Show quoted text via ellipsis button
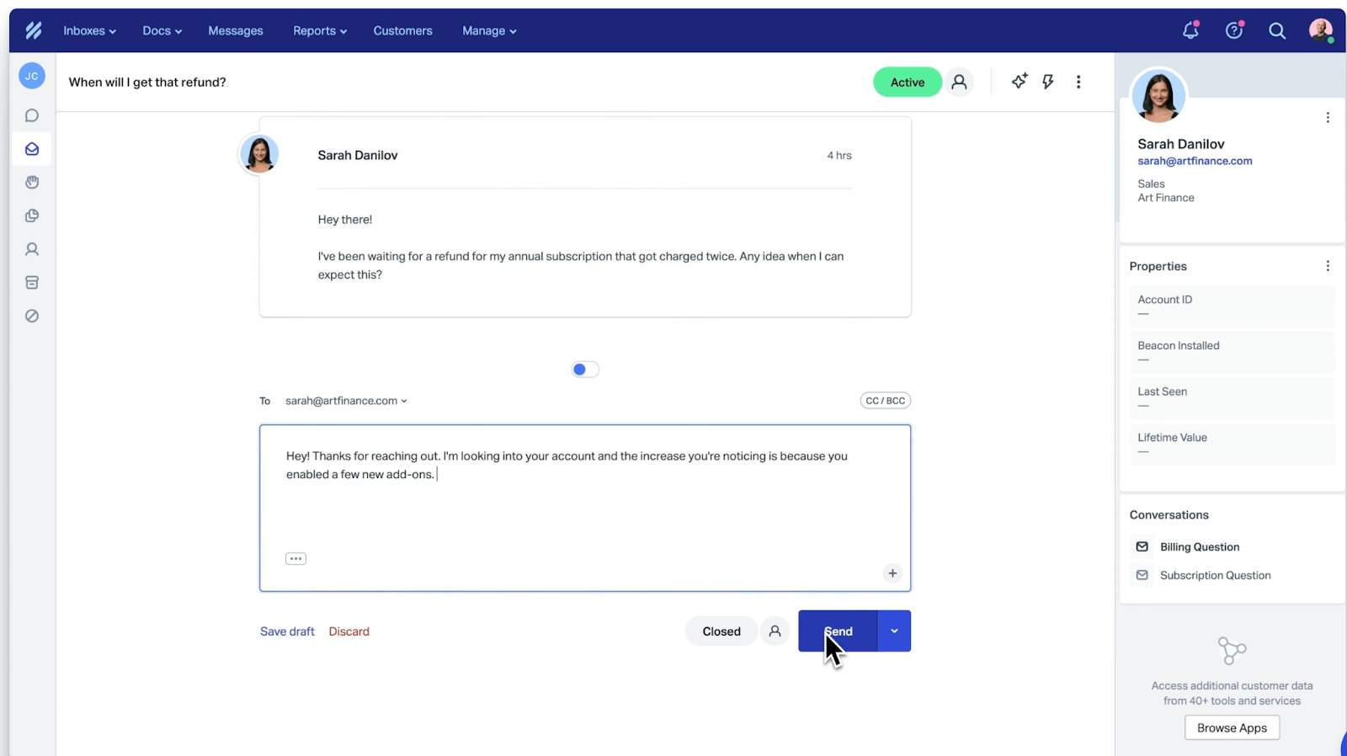This screenshot has height=756, width=1347. tap(295, 559)
